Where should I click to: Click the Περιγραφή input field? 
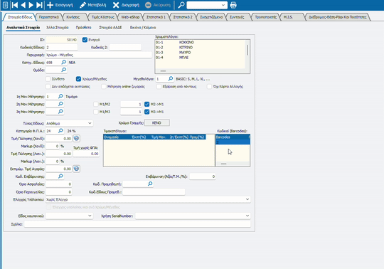coord(98,55)
